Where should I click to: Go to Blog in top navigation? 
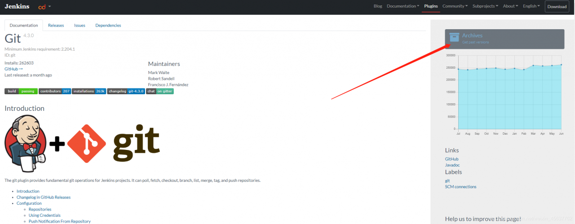pyautogui.click(x=378, y=6)
